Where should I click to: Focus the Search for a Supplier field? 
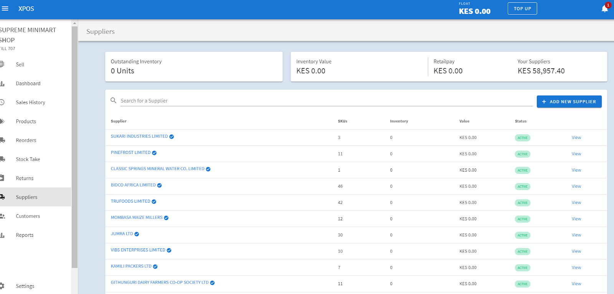pos(326,101)
